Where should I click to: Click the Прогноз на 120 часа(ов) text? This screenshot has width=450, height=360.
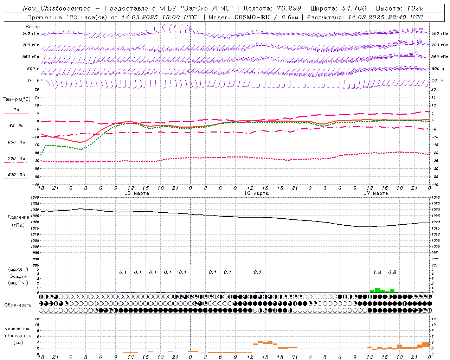(67, 17)
